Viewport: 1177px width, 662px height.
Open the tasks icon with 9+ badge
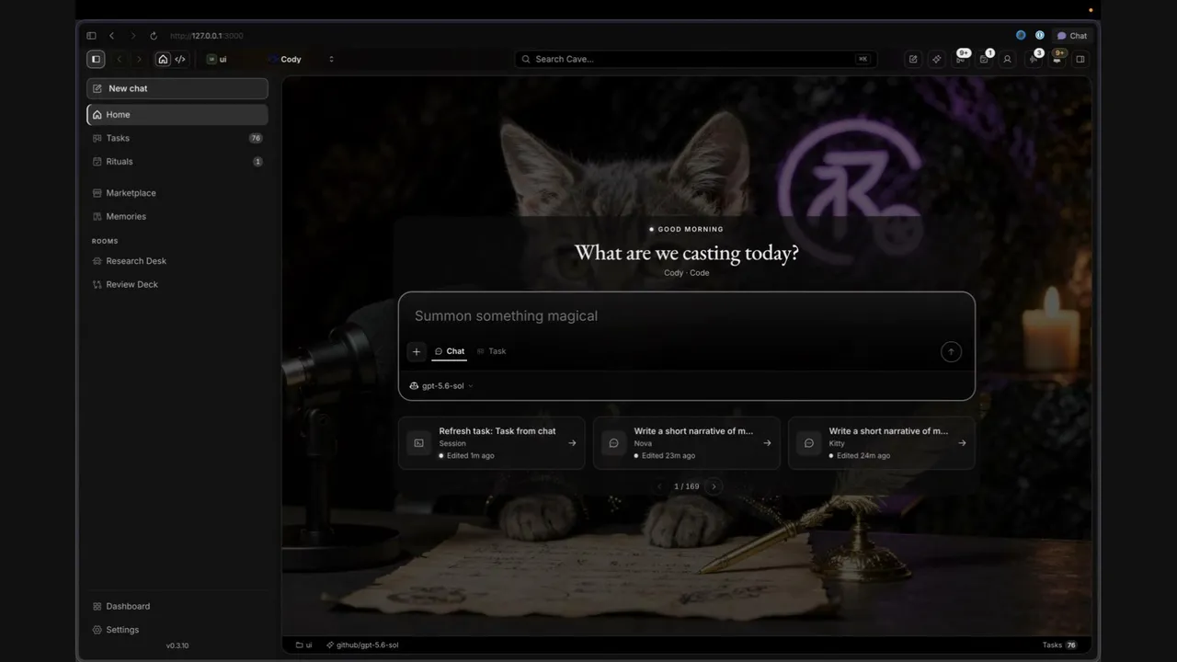click(961, 58)
